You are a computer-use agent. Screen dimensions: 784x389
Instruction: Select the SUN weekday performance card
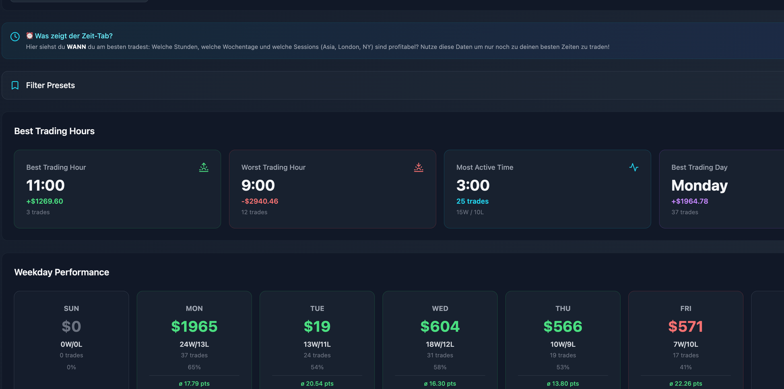(72, 340)
